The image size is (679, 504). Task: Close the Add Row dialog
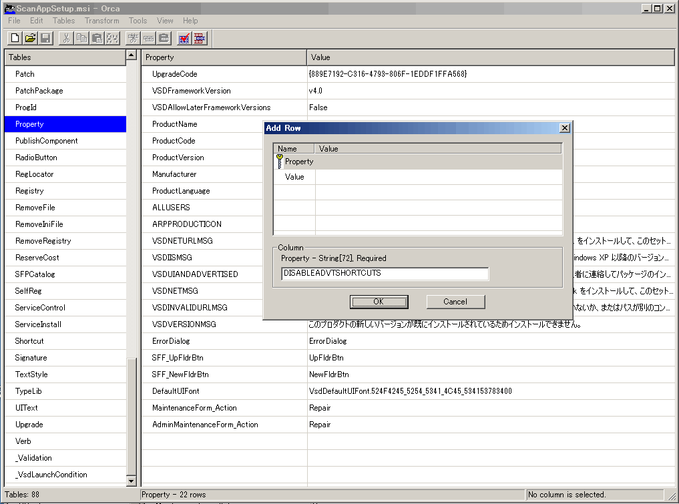pos(564,128)
